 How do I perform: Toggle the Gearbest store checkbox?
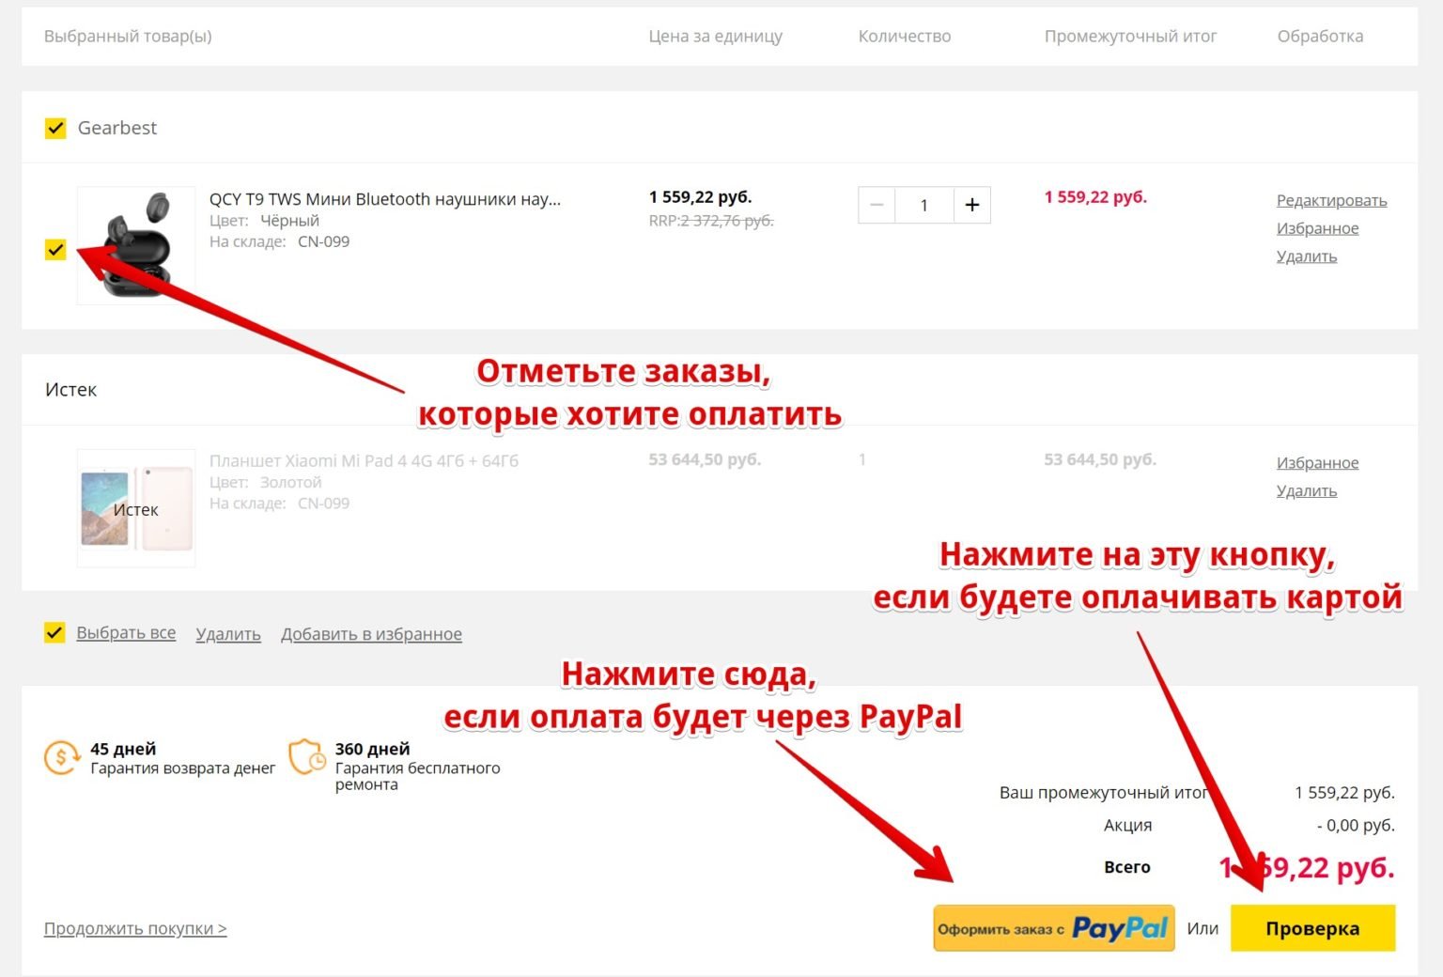tap(55, 128)
